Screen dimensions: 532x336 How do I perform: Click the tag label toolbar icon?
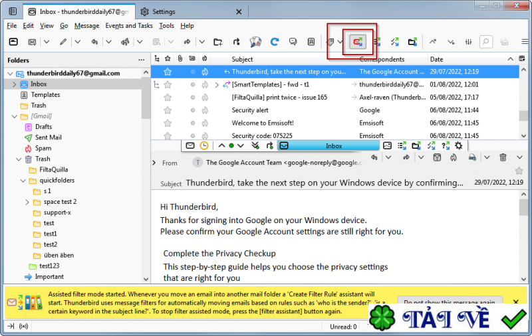[330, 42]
